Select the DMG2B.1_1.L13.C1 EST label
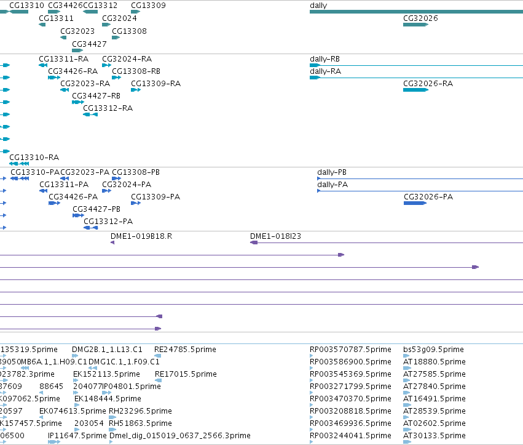 [107, 350]
